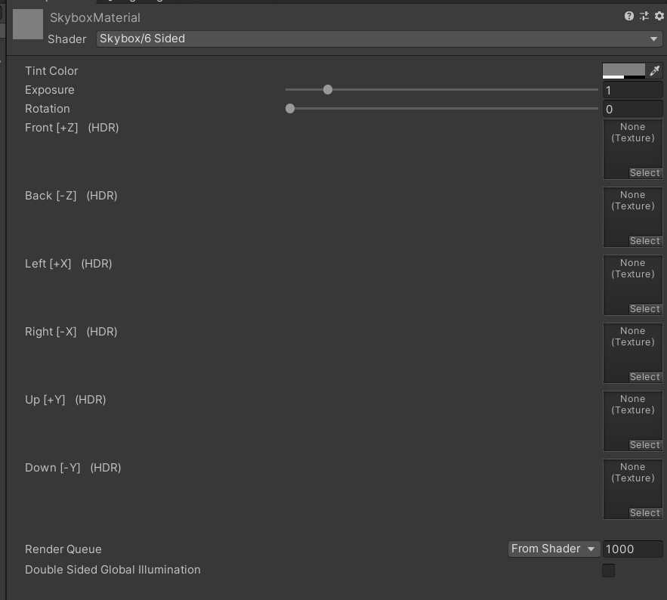Screen dimensions: 667x600
Task: Select texture for Left [+X]
Action: coord(645,309)
